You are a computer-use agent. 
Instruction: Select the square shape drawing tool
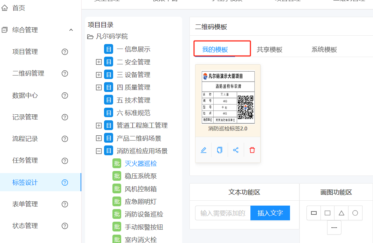327,213
